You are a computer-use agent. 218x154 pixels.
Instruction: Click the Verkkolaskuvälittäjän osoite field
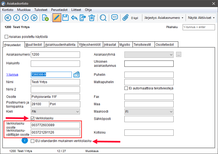click(x=55, y=132)
